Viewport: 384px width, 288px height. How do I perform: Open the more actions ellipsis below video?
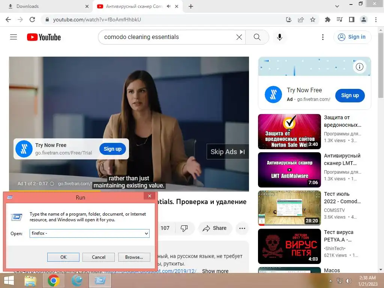pos(242,228)
